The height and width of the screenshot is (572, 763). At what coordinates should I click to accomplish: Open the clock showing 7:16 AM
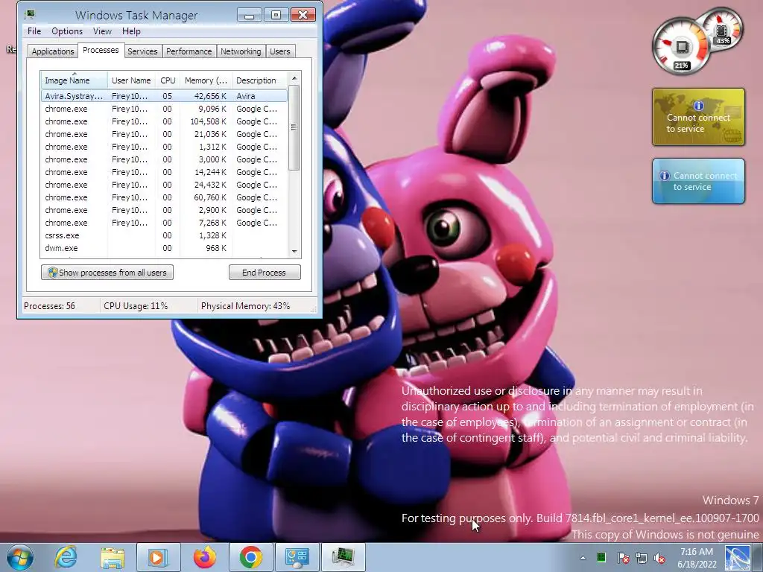pyautogui.click(x=697, y=557)
